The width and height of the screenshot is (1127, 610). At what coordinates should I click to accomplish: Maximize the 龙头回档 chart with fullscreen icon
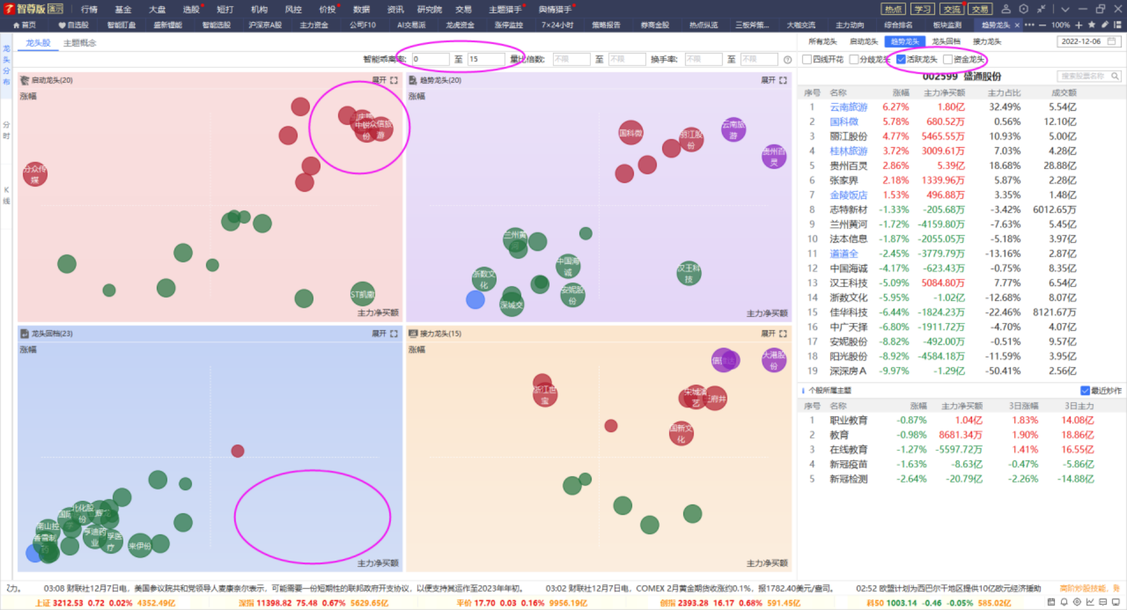[x=394, y=334]
